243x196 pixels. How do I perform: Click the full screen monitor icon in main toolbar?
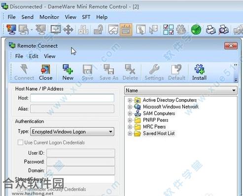[x=56, y=29]
